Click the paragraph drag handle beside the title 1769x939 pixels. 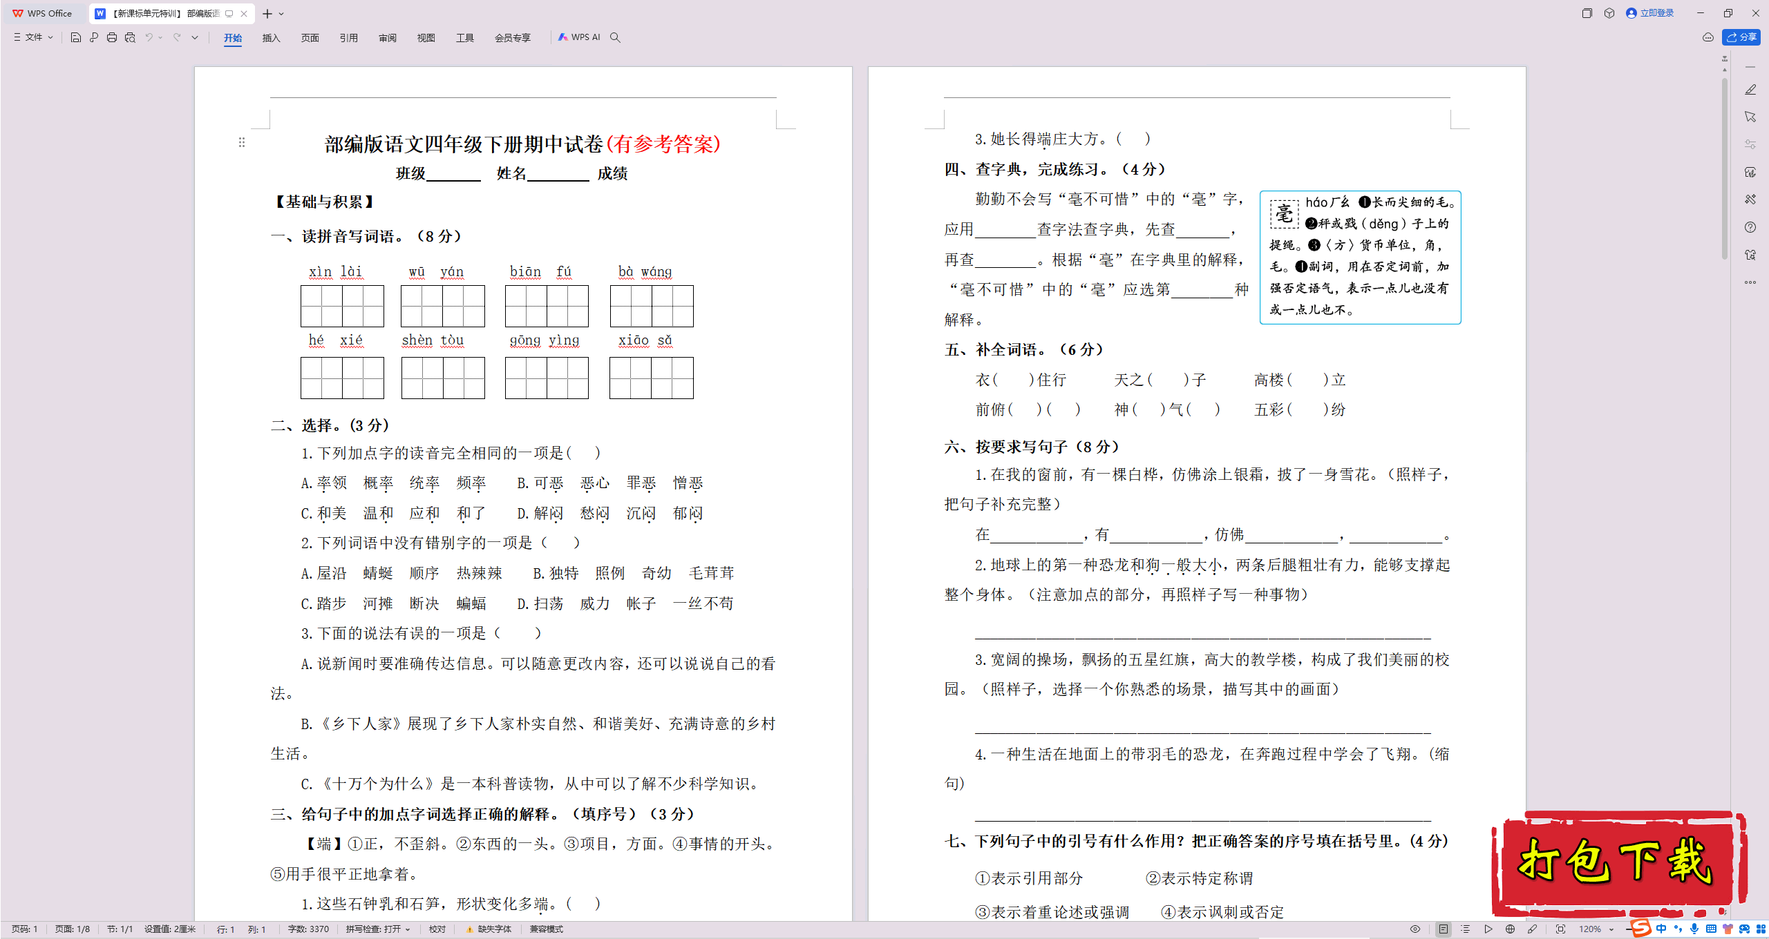[242, 142]
